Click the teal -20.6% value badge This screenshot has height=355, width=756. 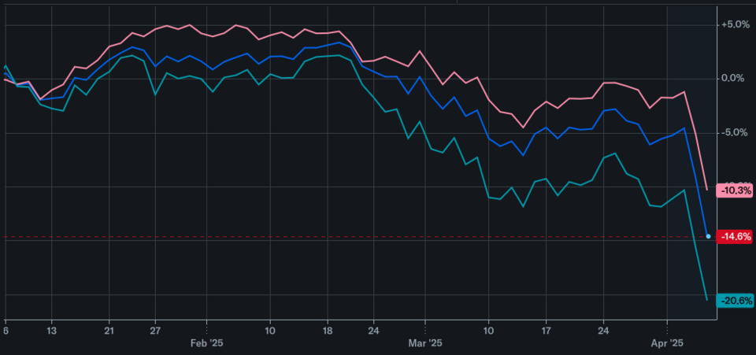pos(736,301)
